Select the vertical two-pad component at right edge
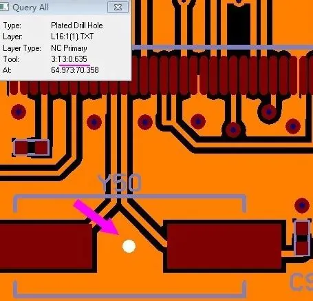The width and height of the screenshot is (313, 301). (x=302, y=238)
